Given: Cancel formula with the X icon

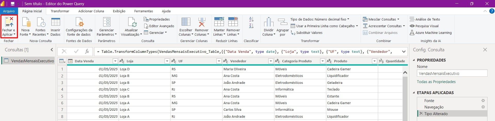Looking at the screenshot, I should (64, 52).
